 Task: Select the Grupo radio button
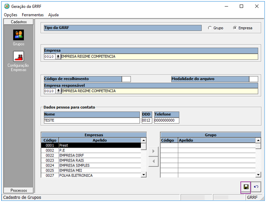pyautogui.click(x=210, y=28)
